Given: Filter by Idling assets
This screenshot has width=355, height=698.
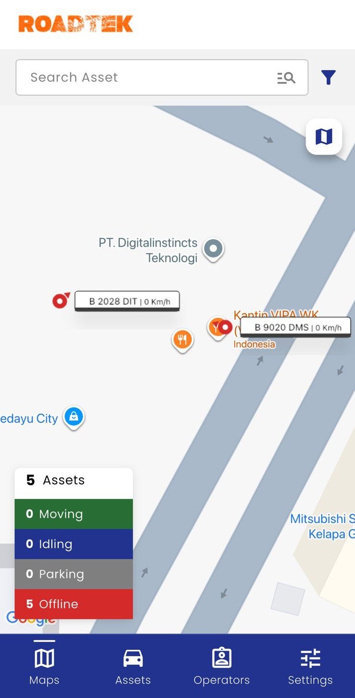Looking at the screenshot, I should click(x=73, y=544).
